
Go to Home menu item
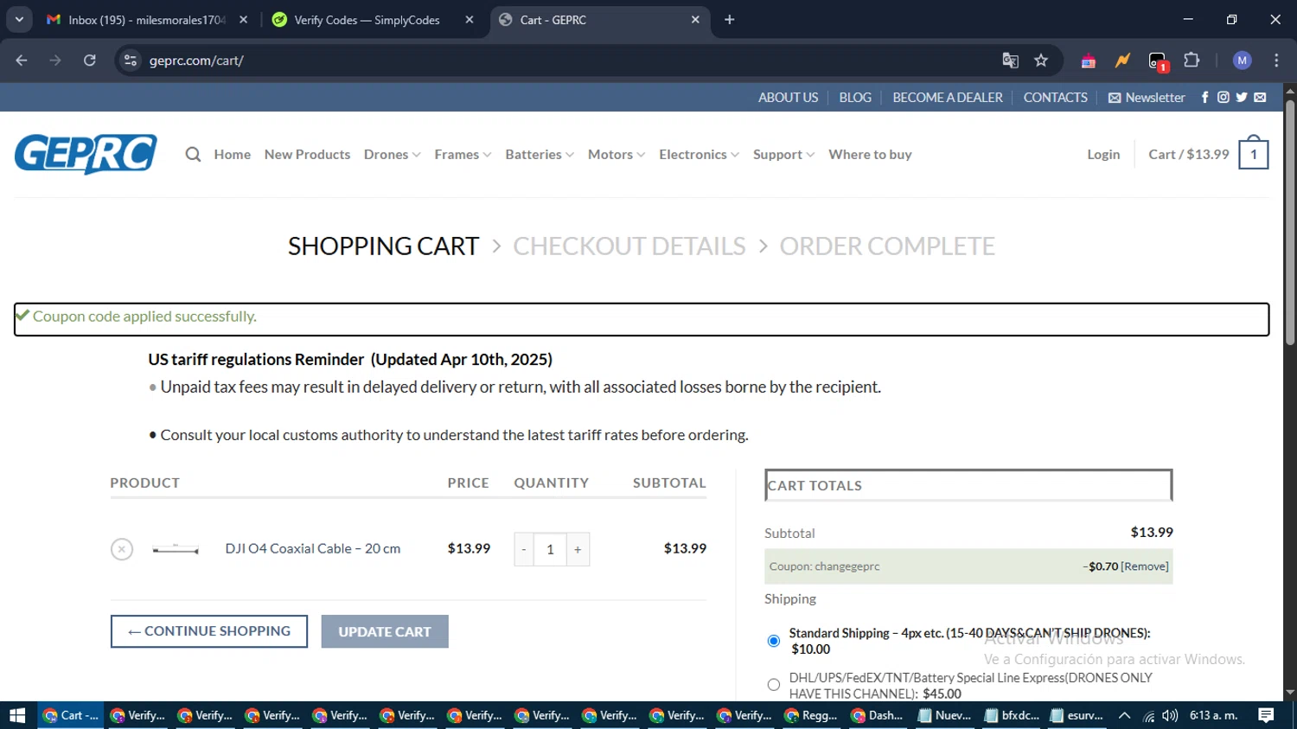[x=233, y=154]
